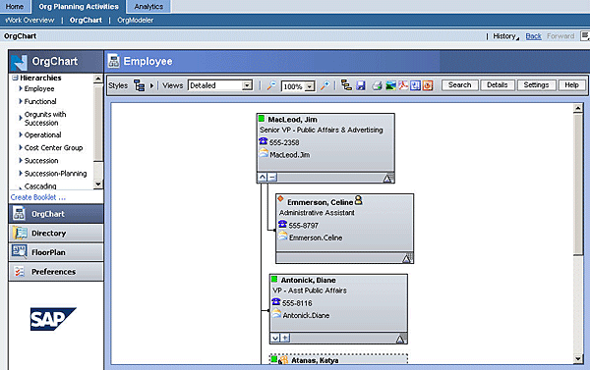Click the Directory folder icon

20,233
